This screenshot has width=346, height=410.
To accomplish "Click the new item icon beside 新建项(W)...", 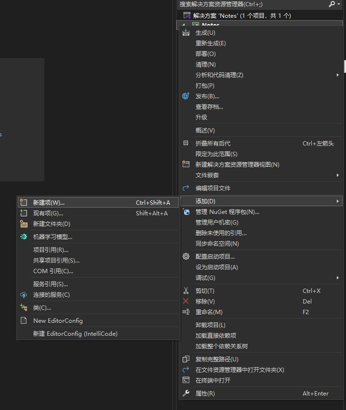I will tap(24, 202).
